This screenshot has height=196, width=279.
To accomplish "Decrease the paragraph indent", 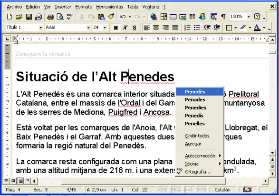I will pyautogui.click(x=207, y=28).
